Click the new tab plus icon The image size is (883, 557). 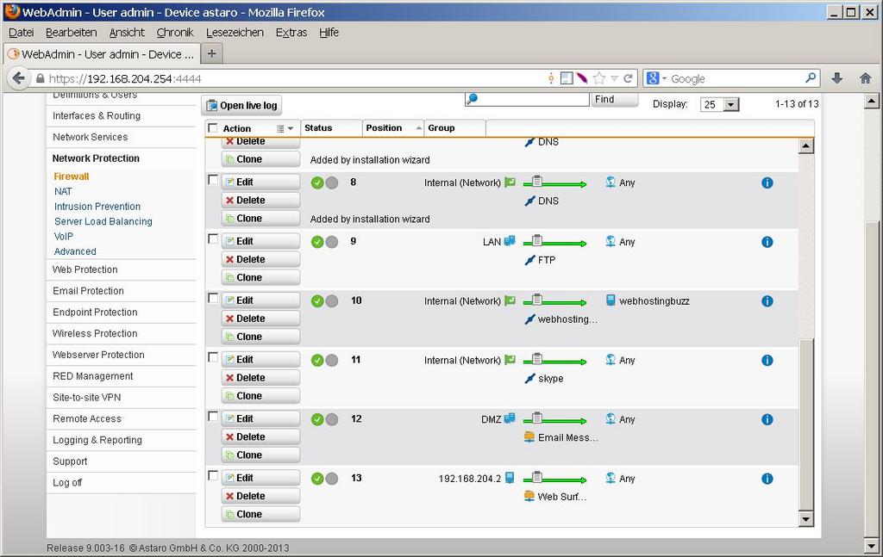pos(212,53)
